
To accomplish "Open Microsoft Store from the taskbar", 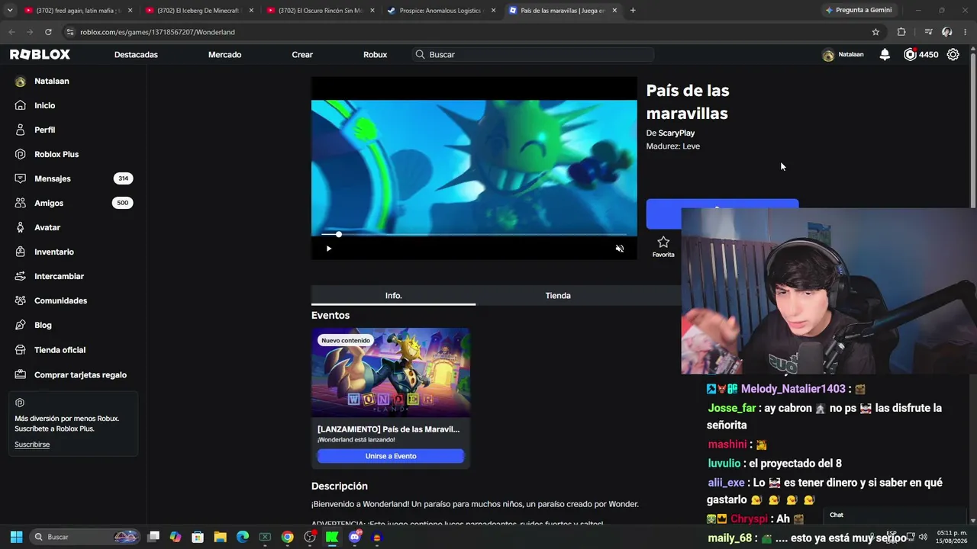I will pos(198,537).
